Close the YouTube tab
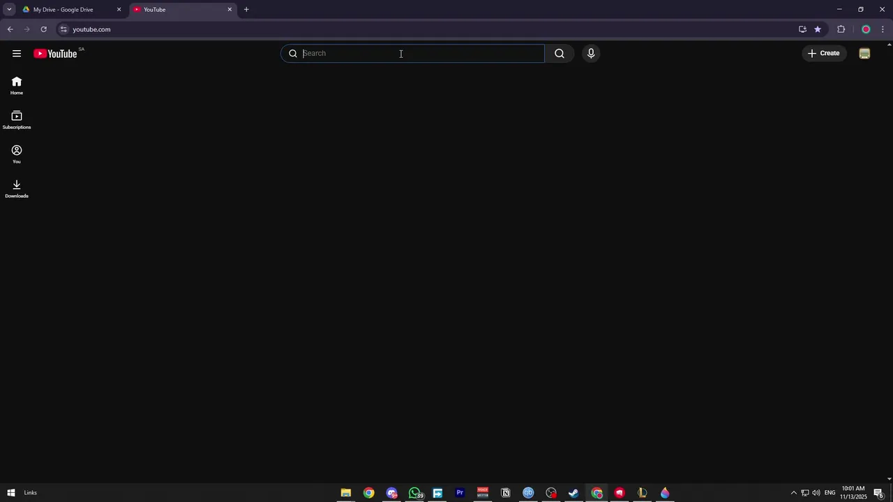This screenshot has width=893, height=502. pos(230,10)
